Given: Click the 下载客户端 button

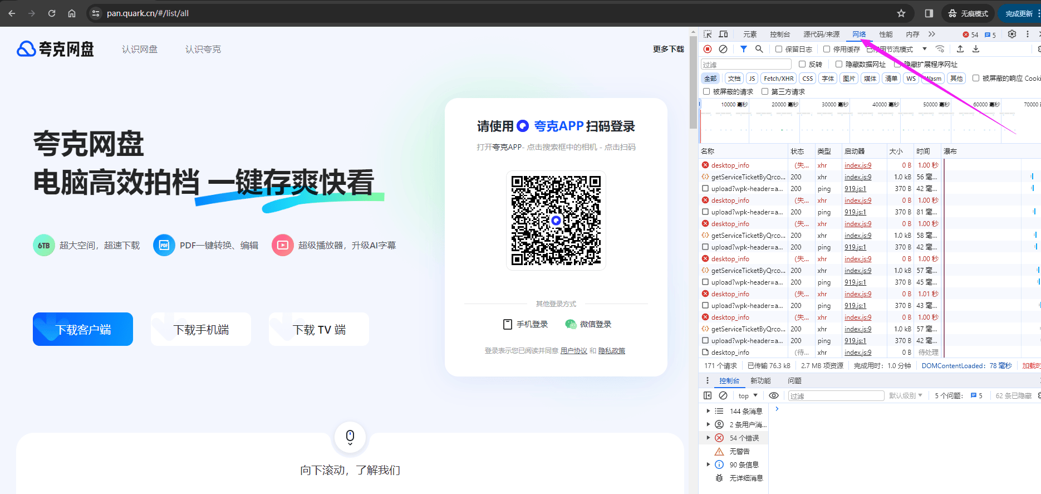Looking at the screenshot, I should 83,329.
